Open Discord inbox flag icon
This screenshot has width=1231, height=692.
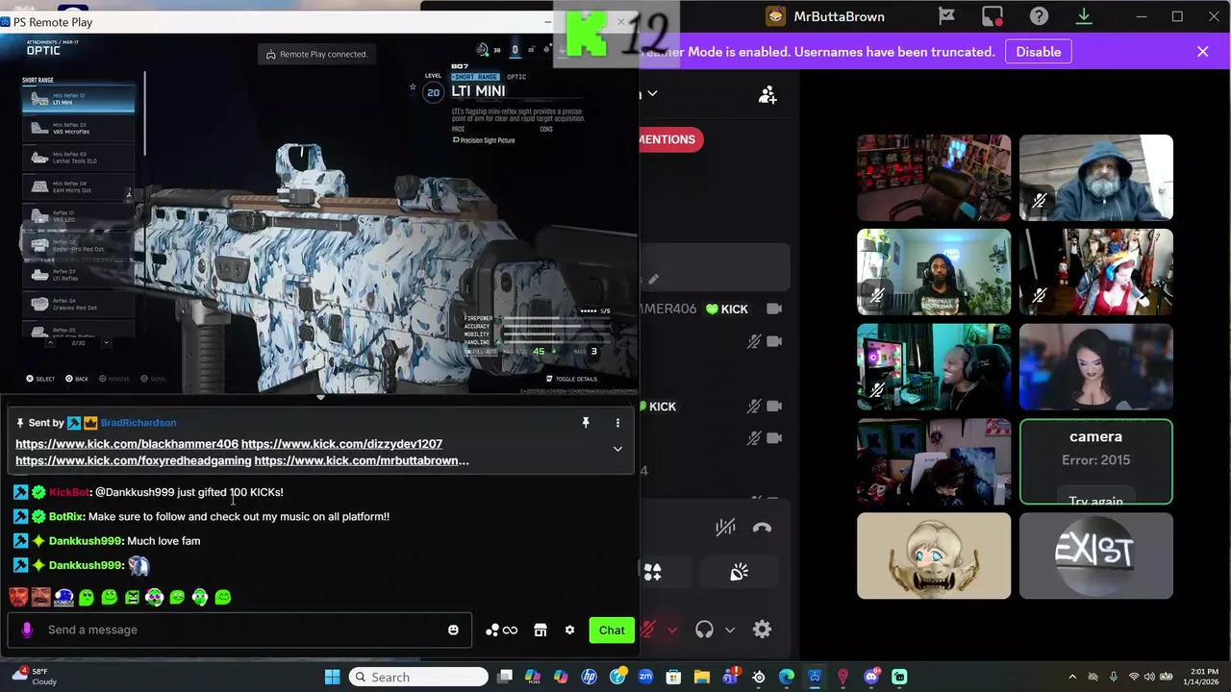click(947, 16)
